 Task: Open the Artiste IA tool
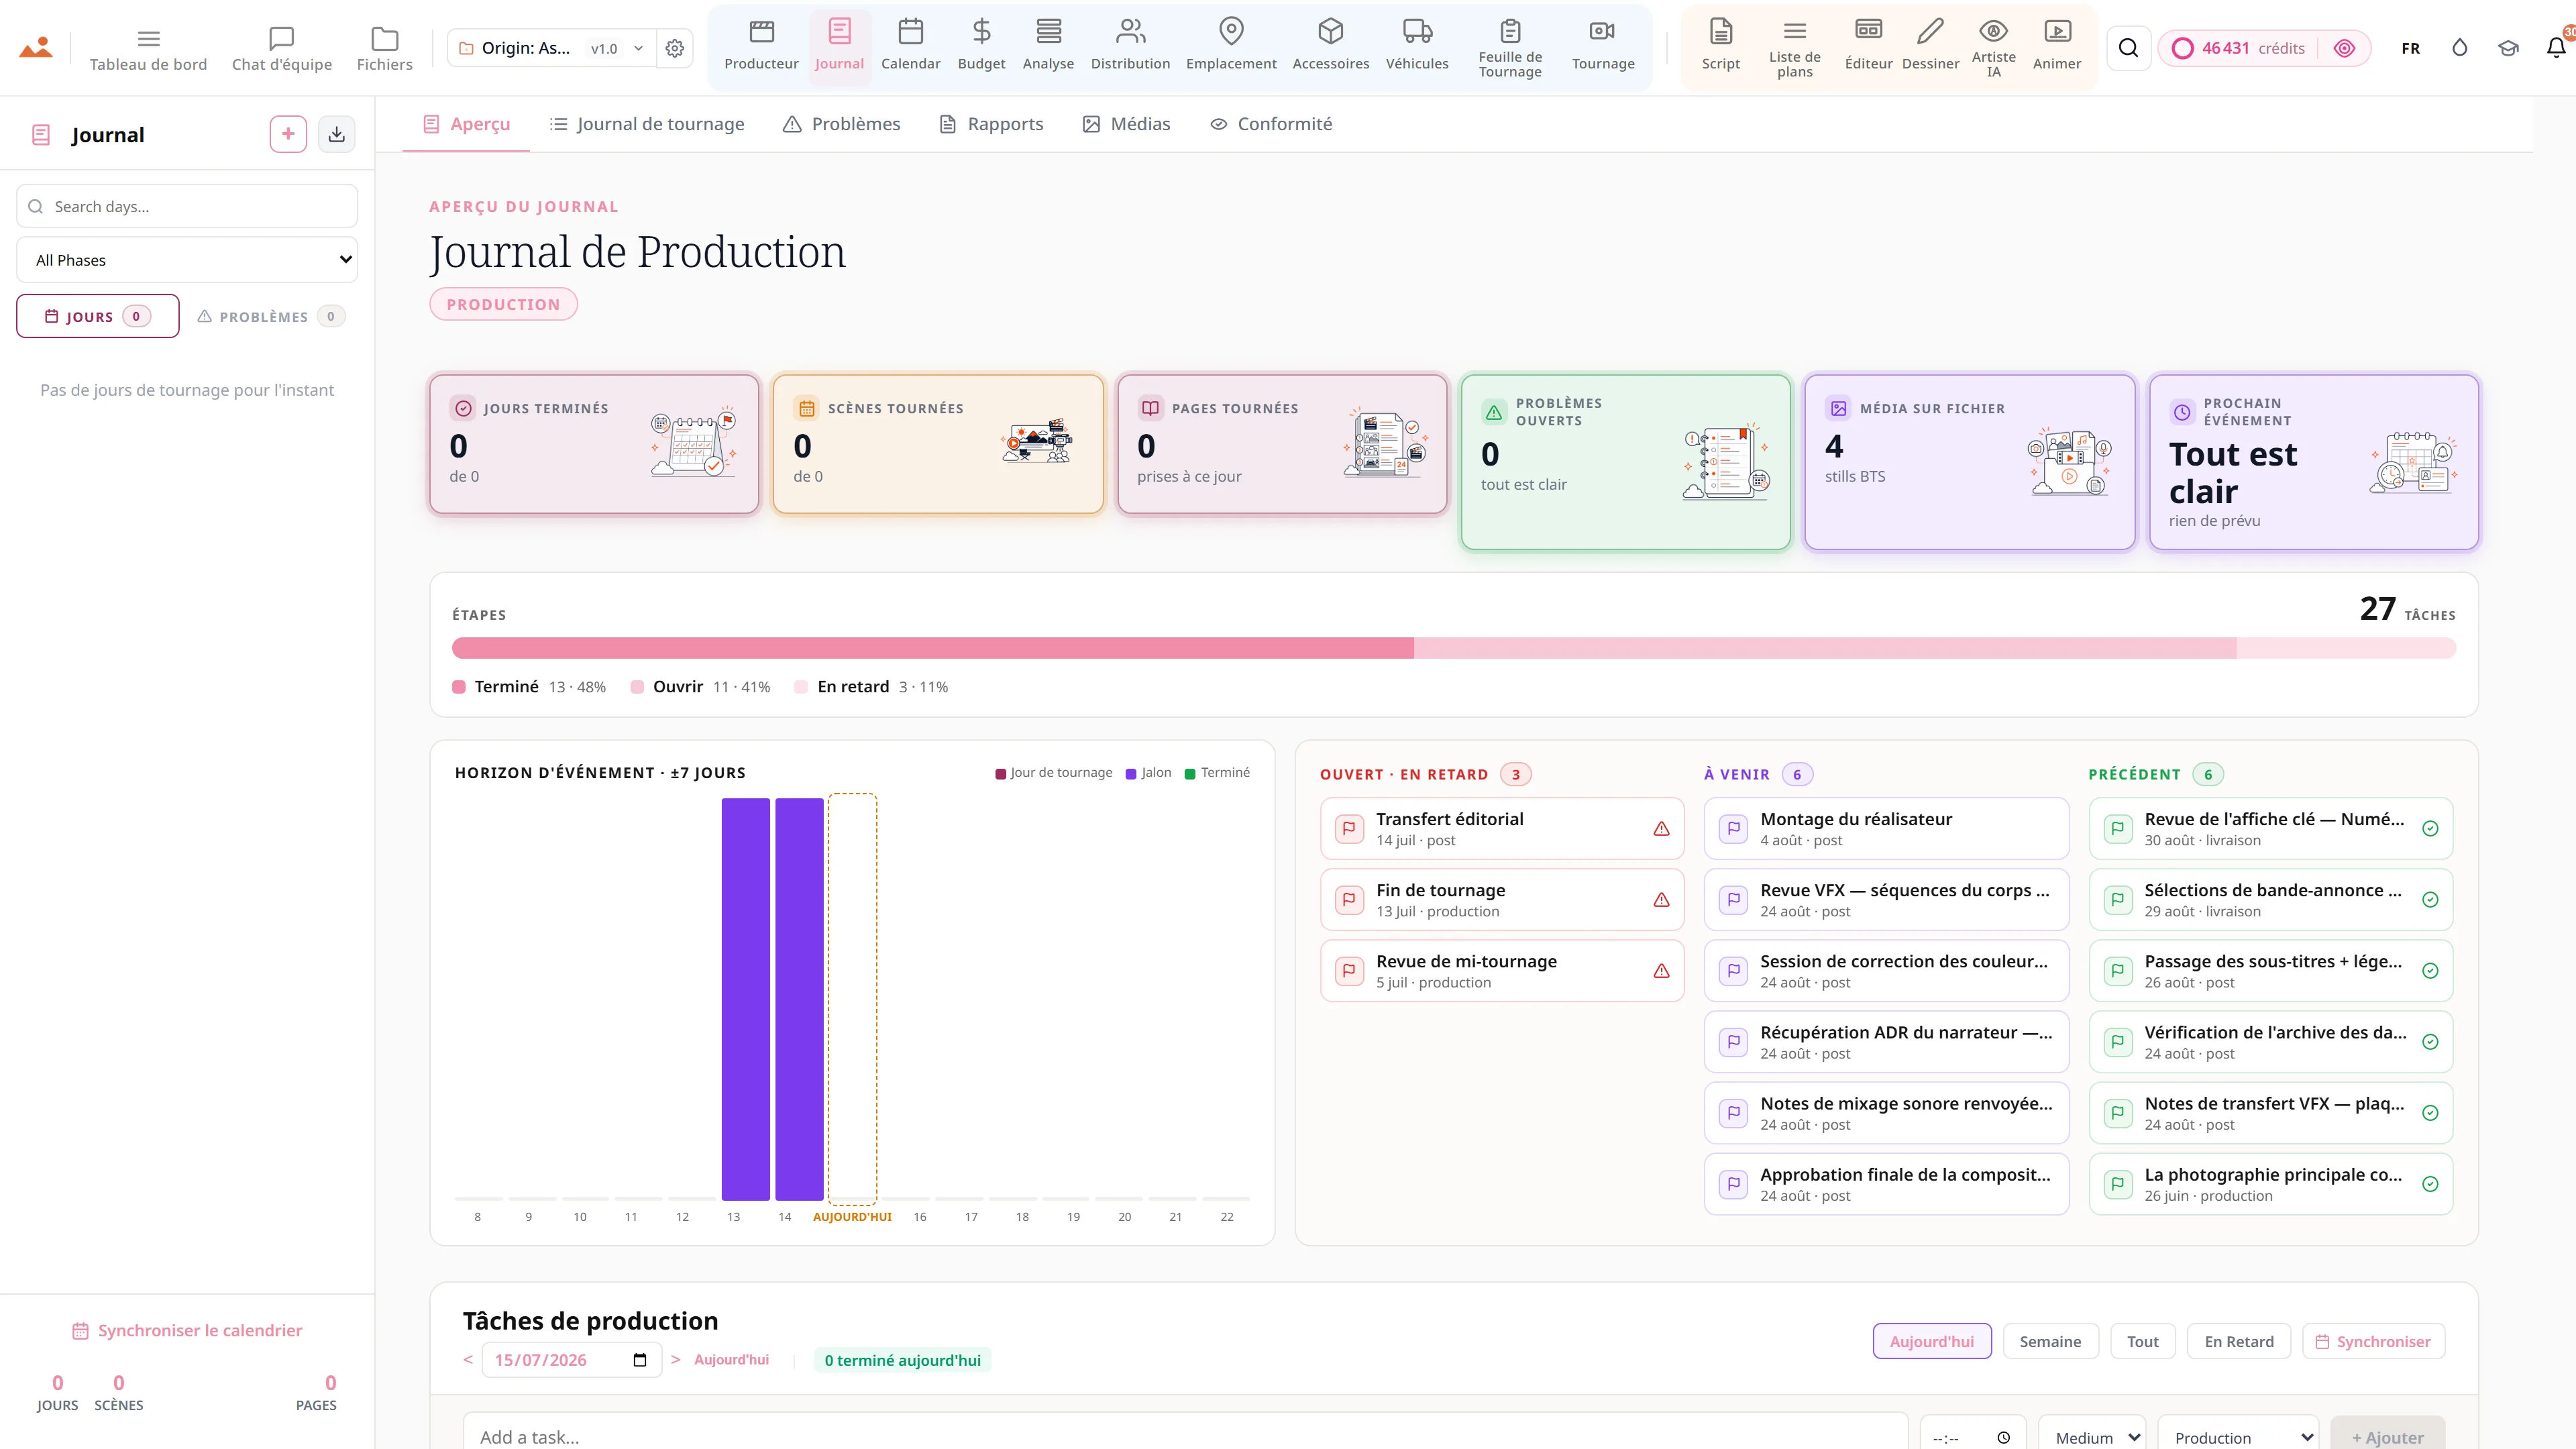[x=1993, y=48]
